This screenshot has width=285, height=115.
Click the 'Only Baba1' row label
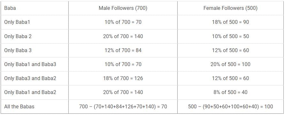17,22
